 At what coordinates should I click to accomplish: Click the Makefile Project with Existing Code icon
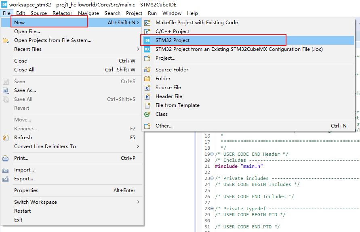click(147, 23)
